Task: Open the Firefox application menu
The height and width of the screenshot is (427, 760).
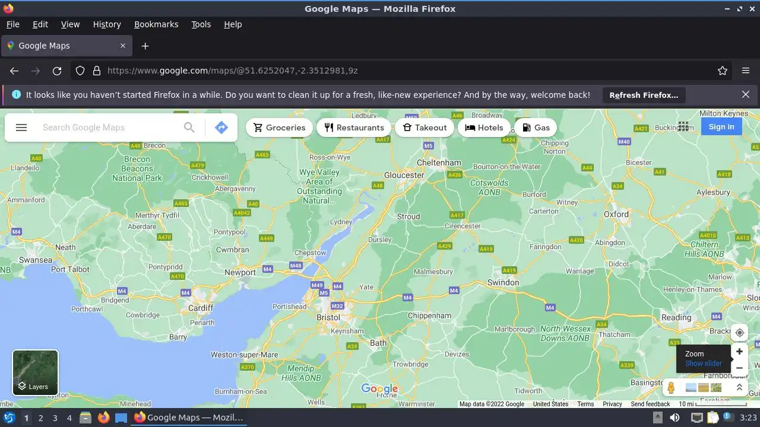Action: pyautogui.click(x=746, y=71)
